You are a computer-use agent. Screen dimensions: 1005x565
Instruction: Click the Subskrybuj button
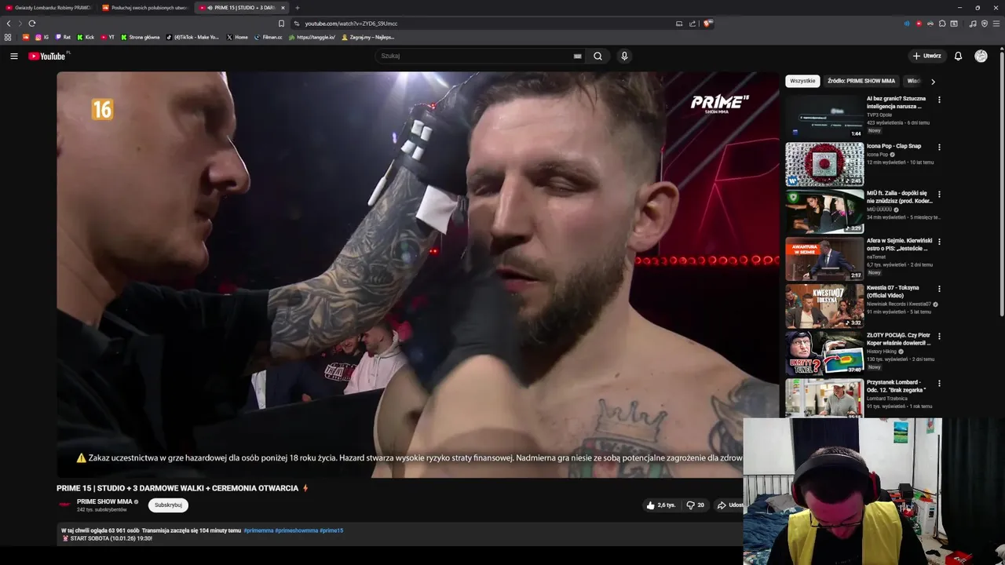click(168, 505)
